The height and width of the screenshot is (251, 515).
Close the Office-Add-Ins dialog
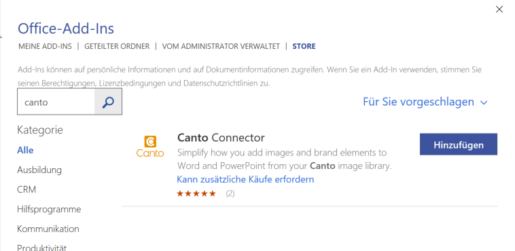click(x=499, y=9)
